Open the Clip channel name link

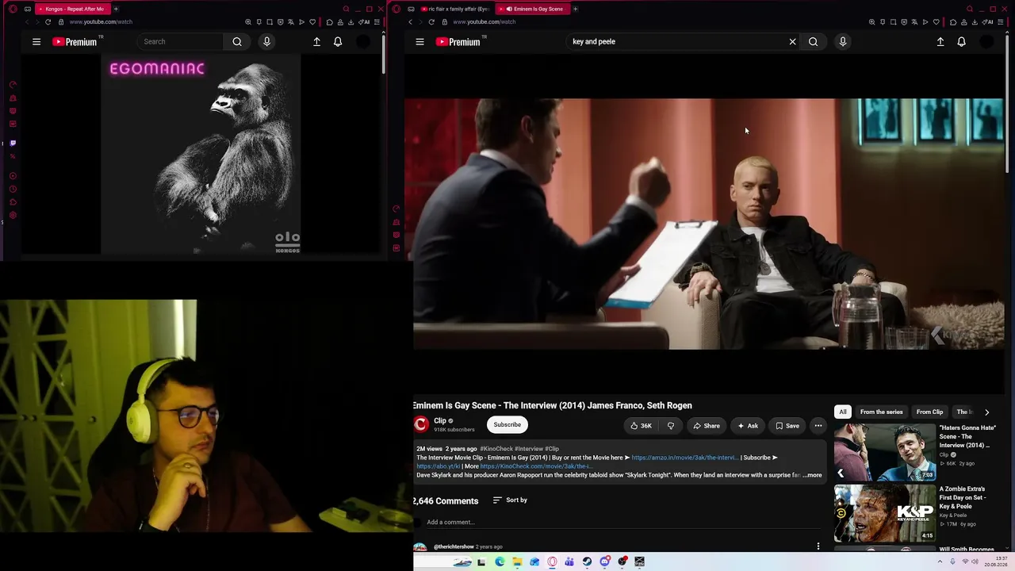coord(440,421)
